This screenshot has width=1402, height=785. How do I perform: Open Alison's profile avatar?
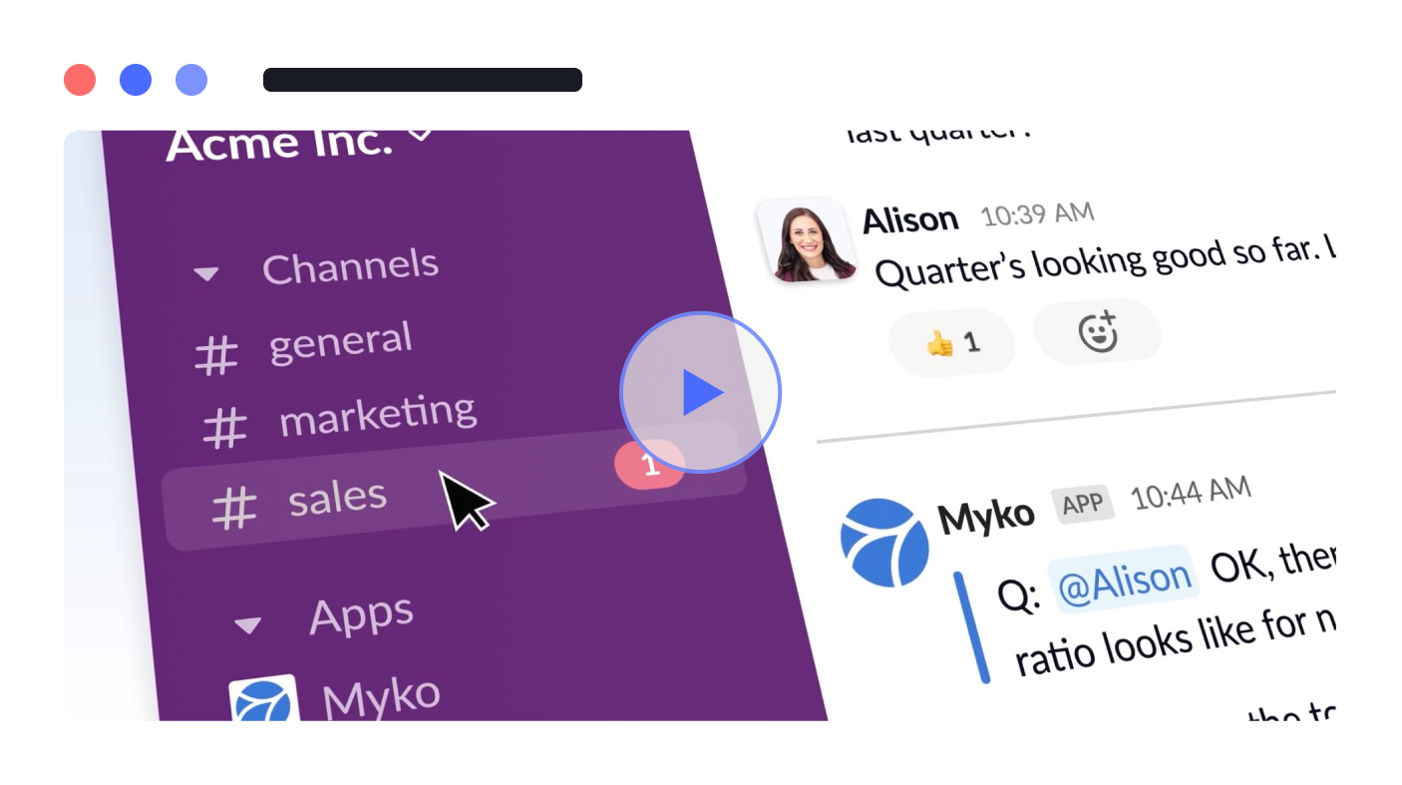click(x=808, y=239)
